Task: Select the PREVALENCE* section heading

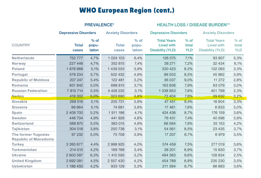Action: 99,25
